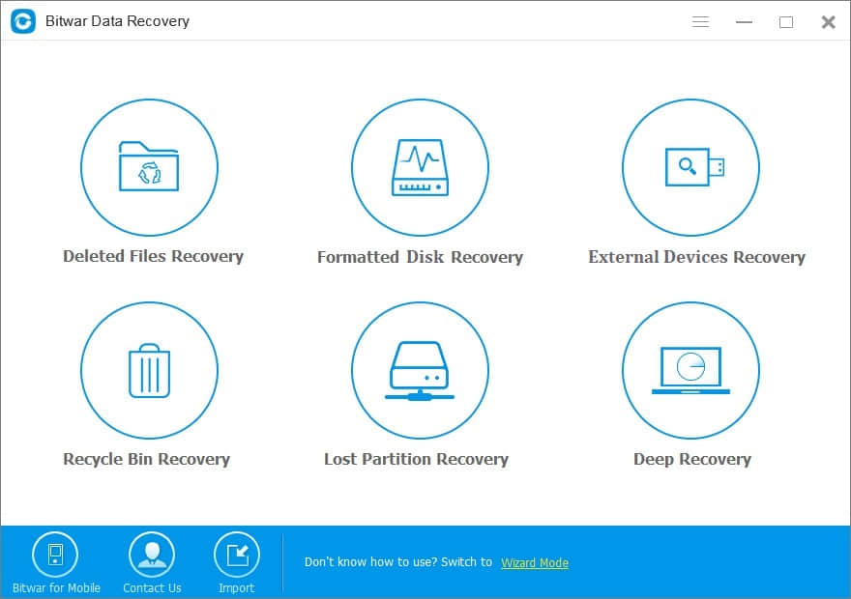851x599 pixels.
Task: Click the External Devices Recovery label
Action: [697, 257]
